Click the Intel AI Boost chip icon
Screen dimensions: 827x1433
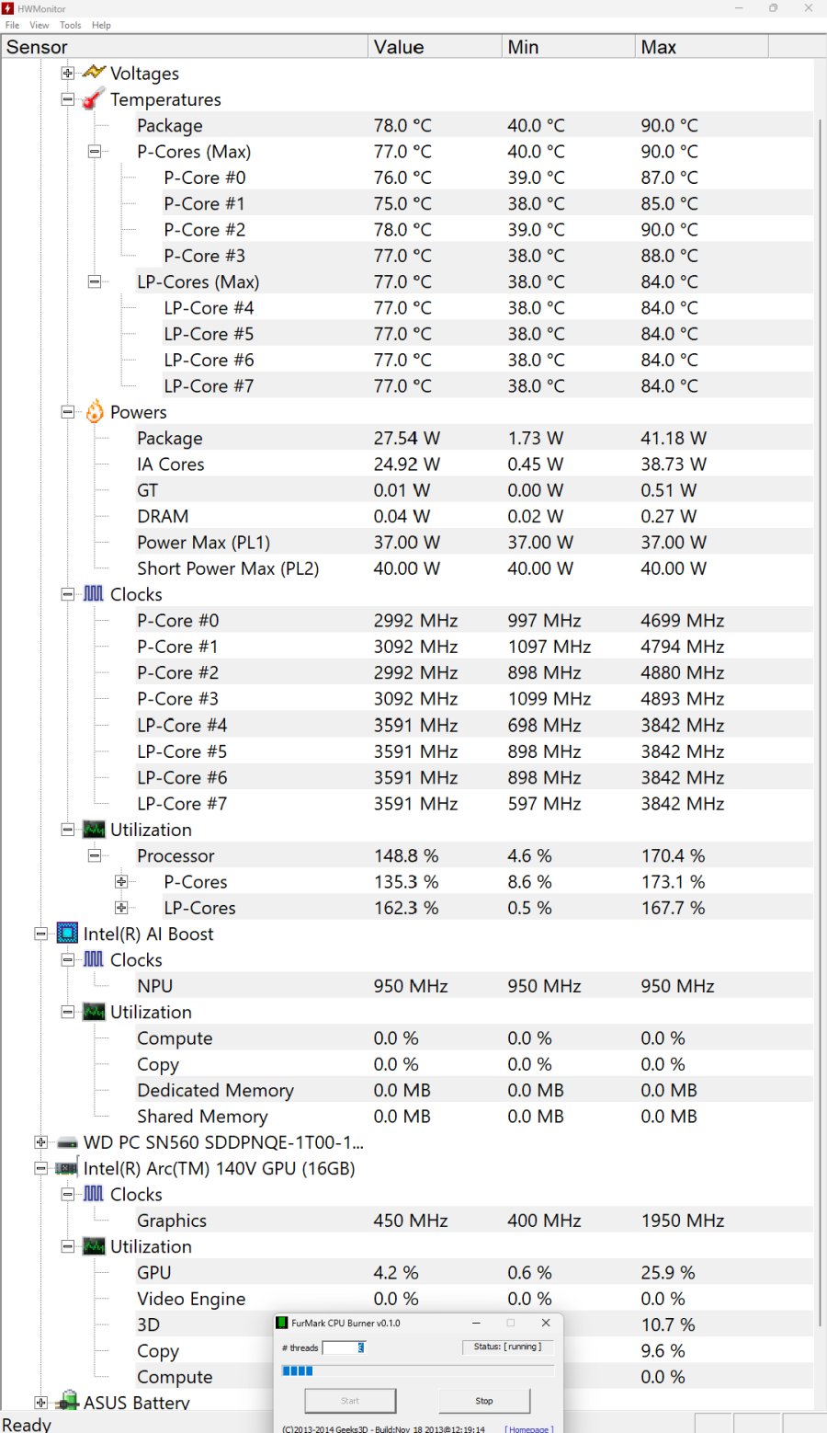click(x=67, y=934)
